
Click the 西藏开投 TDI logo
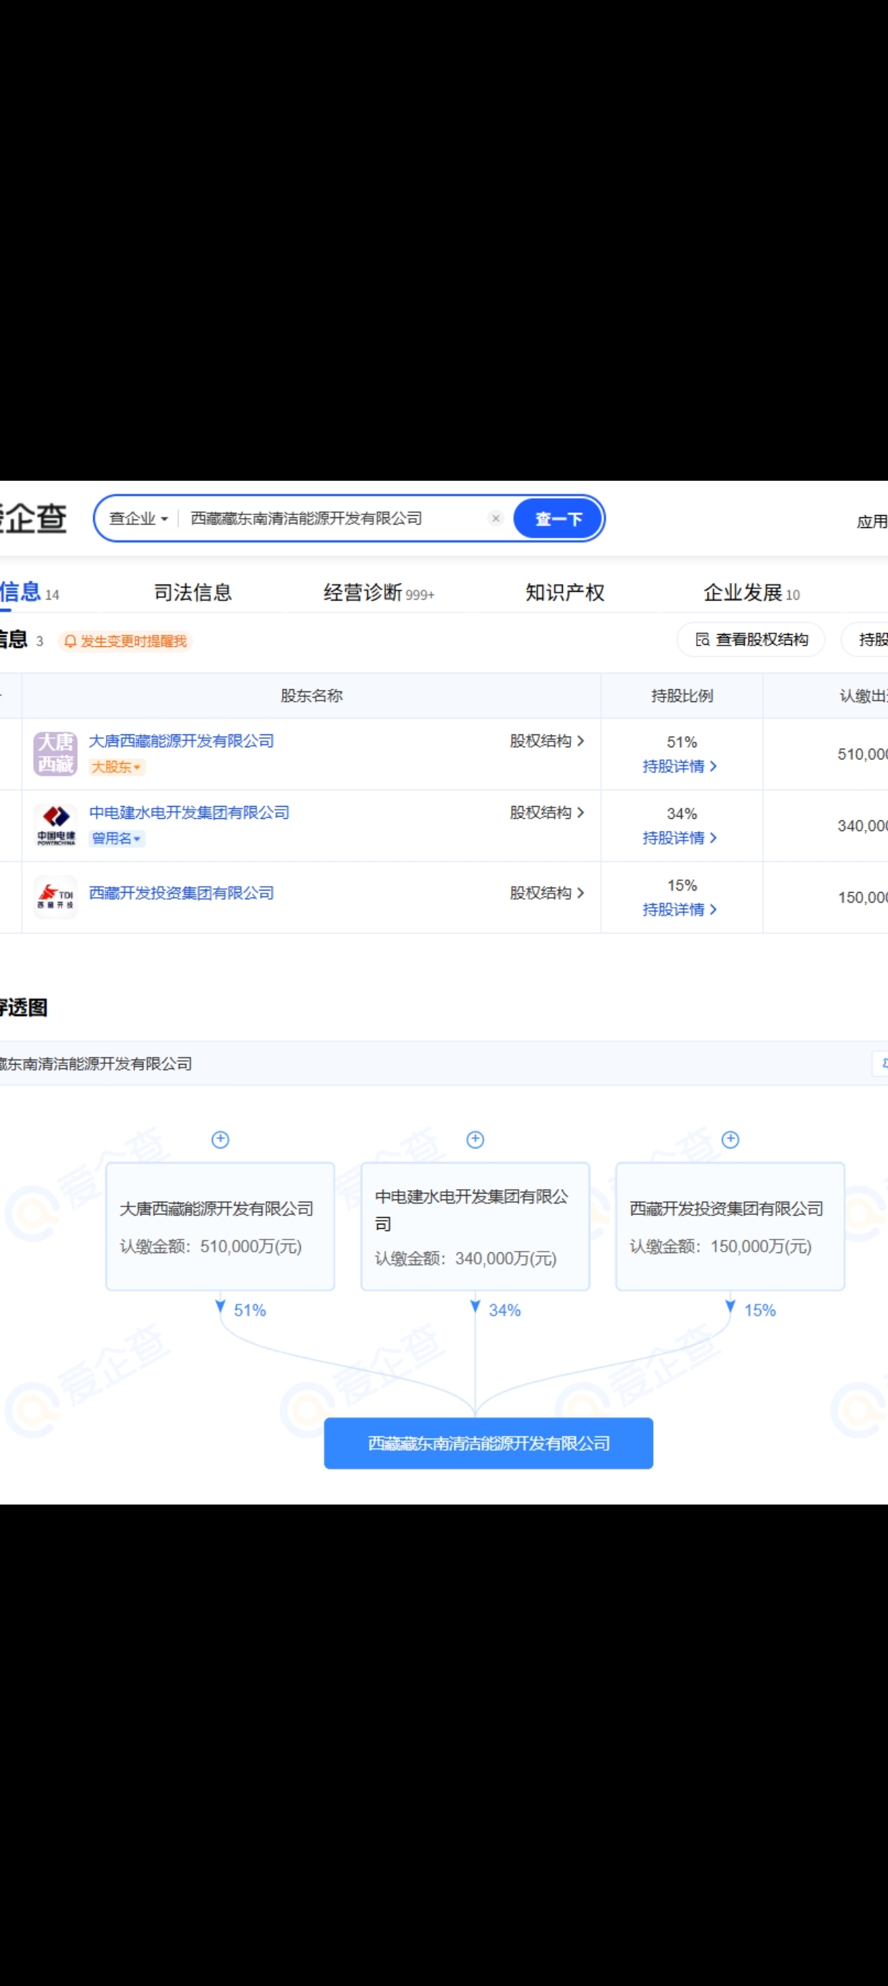tap(56, 896)
